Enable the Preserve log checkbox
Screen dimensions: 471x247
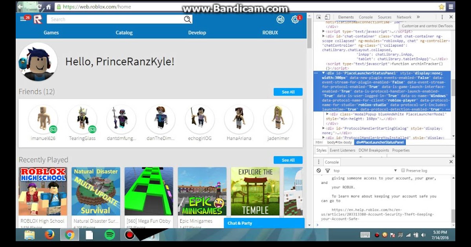(403, 171)
